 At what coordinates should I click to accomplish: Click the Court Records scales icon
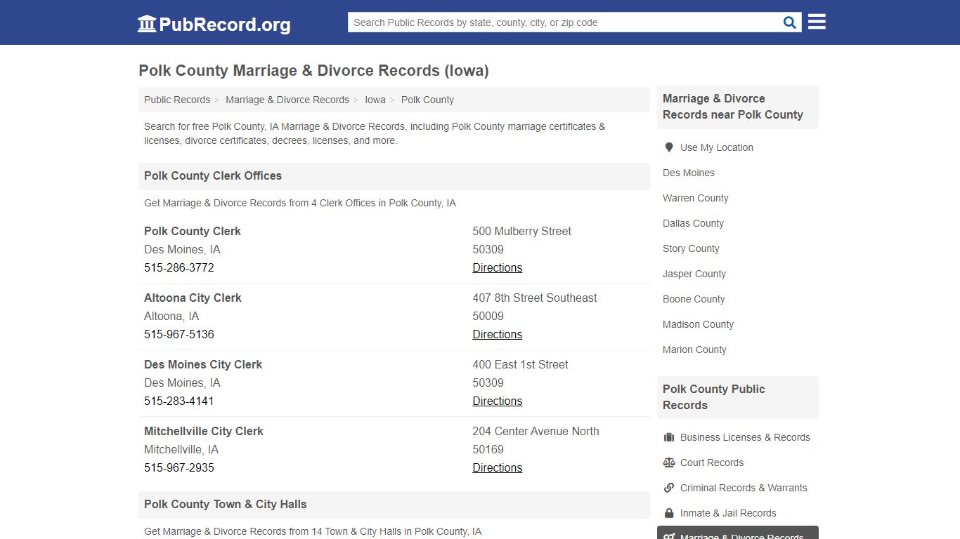(669, 463)
